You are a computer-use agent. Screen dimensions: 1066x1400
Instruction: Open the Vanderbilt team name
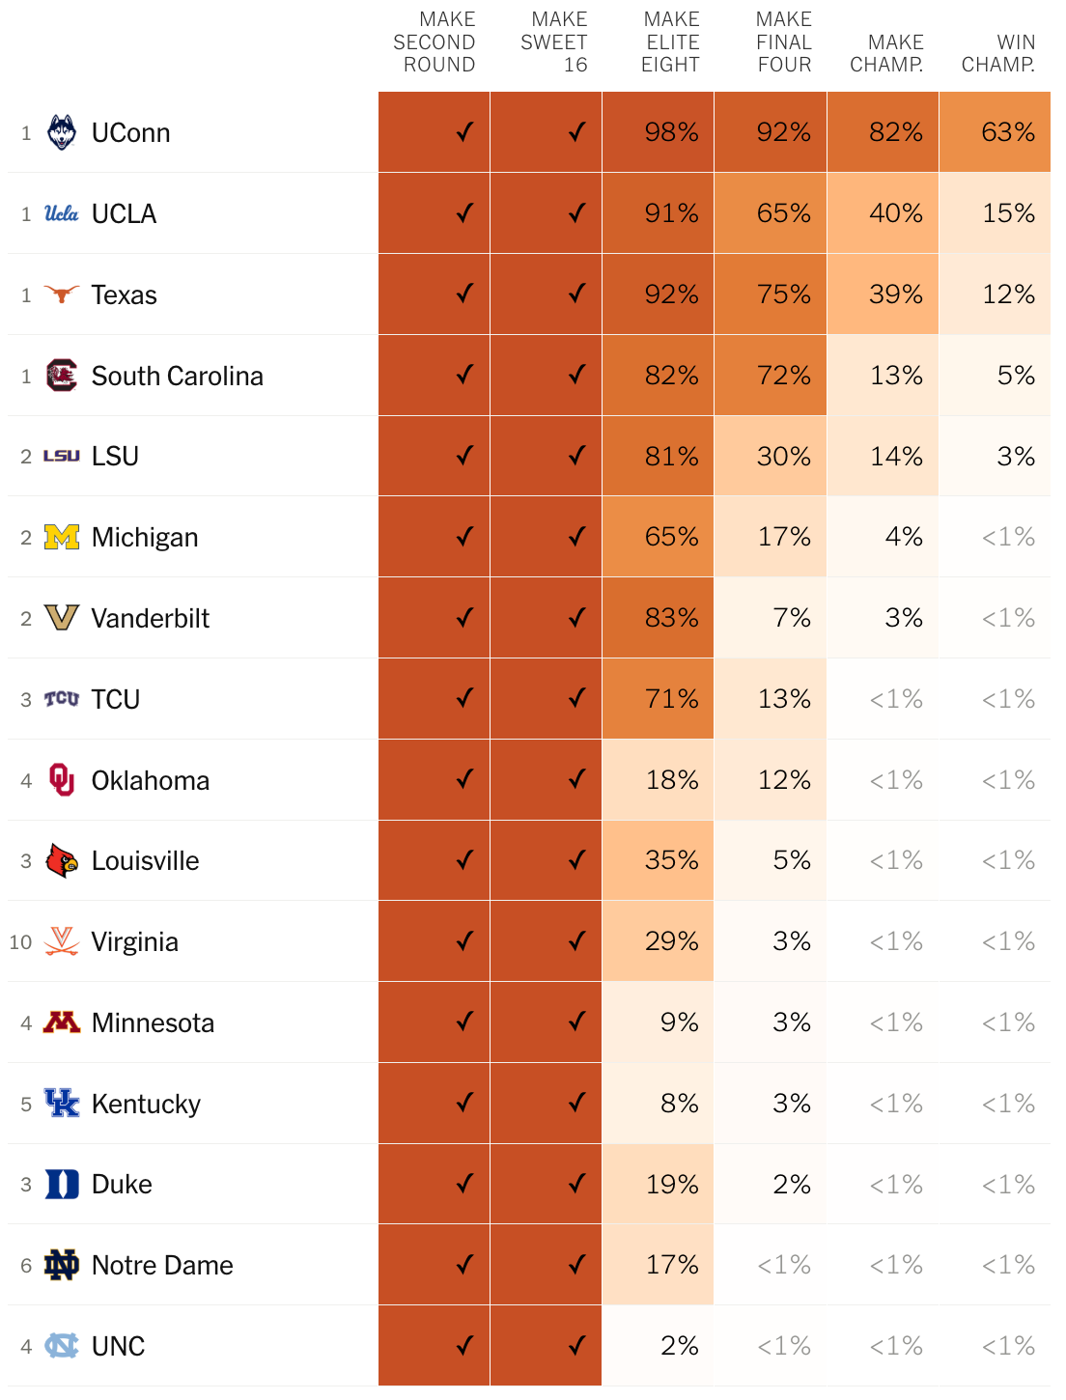pos(151,618)
